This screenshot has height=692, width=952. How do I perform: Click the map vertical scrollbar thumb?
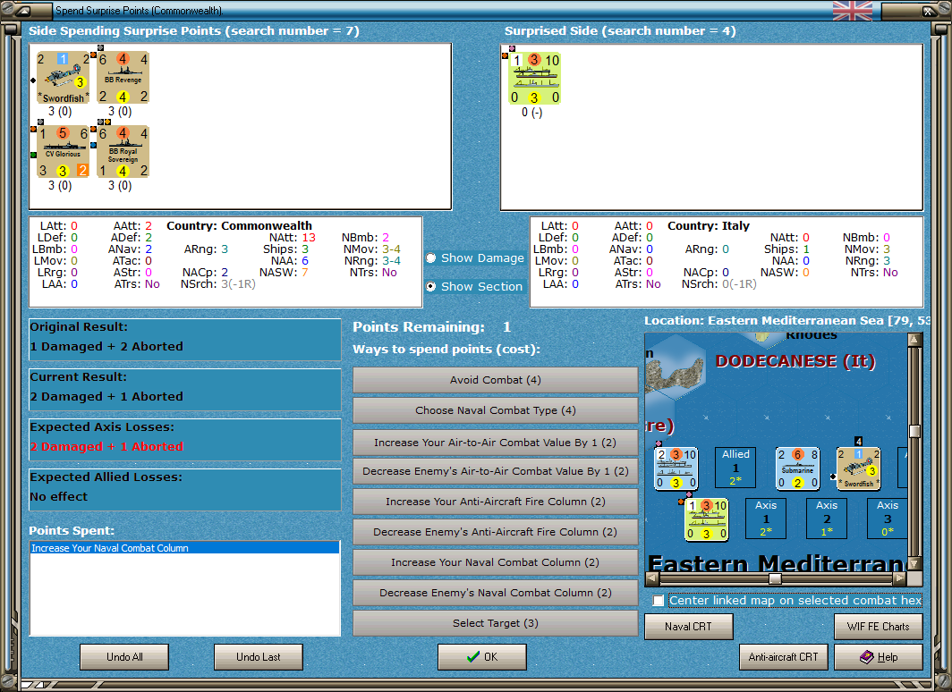914,431
